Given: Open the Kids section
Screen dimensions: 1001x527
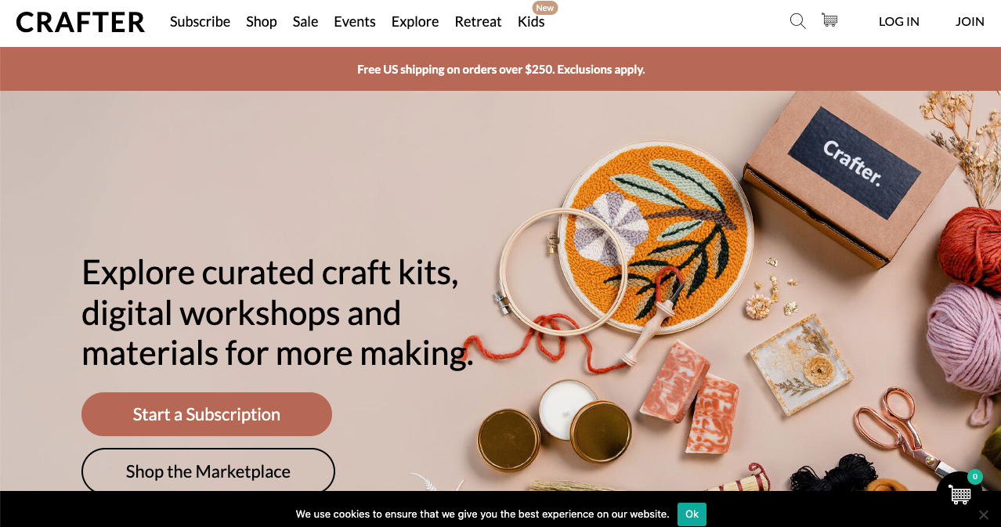Looking at the screenshot, I should (531, 22).
